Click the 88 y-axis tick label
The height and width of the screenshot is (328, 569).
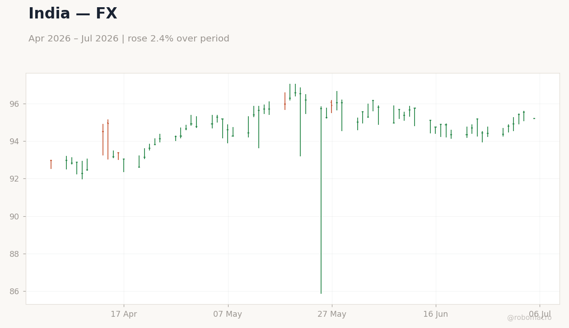(x=14, y=254)
